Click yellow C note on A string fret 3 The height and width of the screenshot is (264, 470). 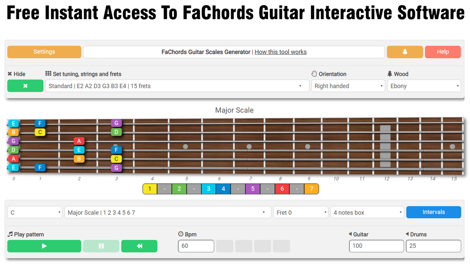tap(116, 159)
